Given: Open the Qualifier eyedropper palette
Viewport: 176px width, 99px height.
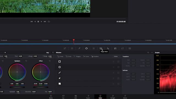Looking at the screenshot, I should (x=79, y=48).
